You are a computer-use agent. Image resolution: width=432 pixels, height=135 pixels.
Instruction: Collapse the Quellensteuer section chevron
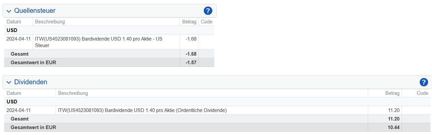[9, 11]
